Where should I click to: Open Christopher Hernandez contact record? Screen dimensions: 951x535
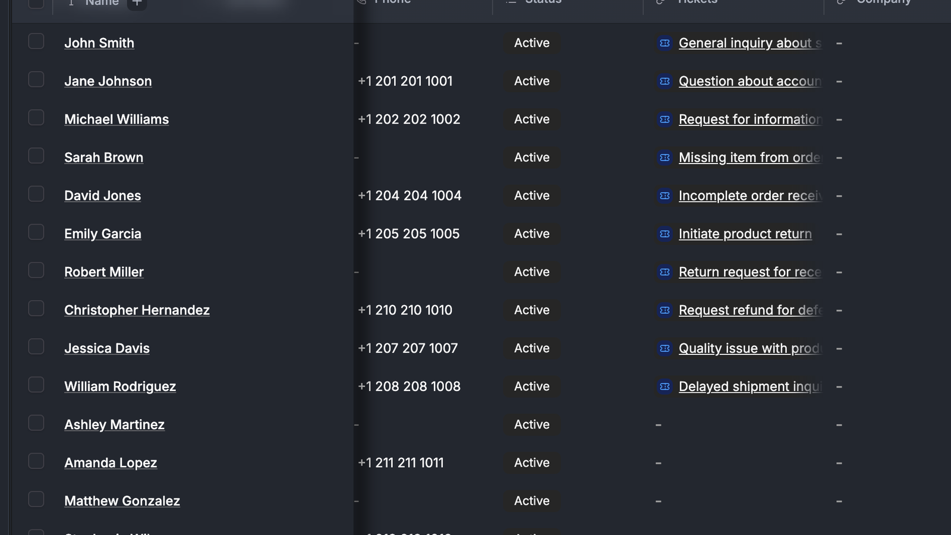pyautogui.click(x=137, y=310)
